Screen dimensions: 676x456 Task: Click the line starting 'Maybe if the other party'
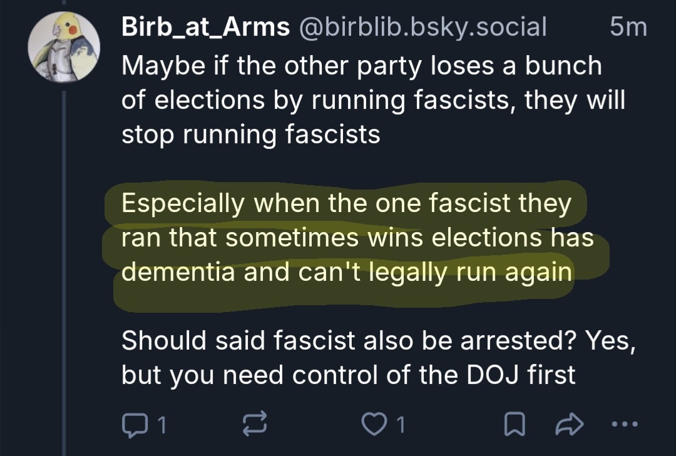361,66
